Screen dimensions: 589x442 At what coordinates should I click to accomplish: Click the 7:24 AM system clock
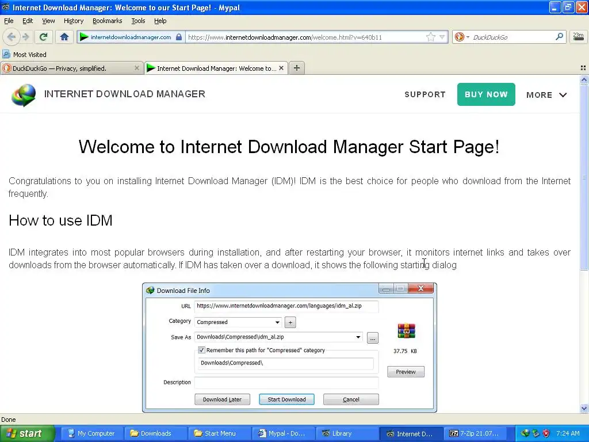point(568,433)
